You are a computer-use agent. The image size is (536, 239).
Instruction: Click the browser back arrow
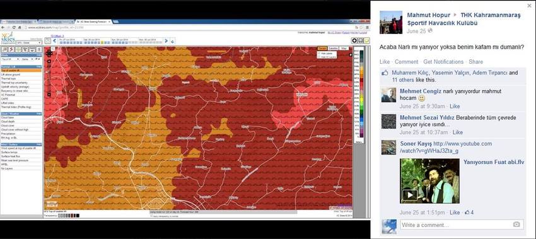coord(3,27)
